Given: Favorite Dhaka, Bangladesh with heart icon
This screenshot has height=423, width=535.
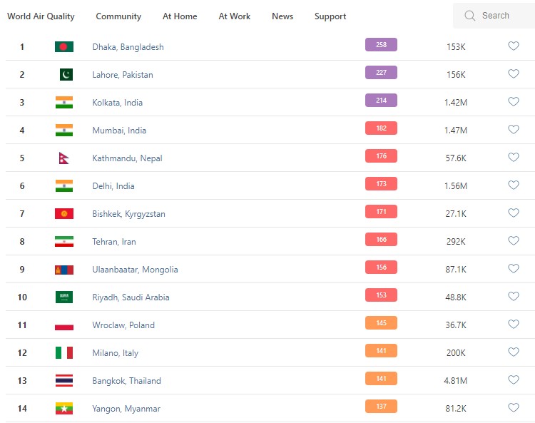Looking at the screenshot, I should pyautogui.click(x=513, y=46).
